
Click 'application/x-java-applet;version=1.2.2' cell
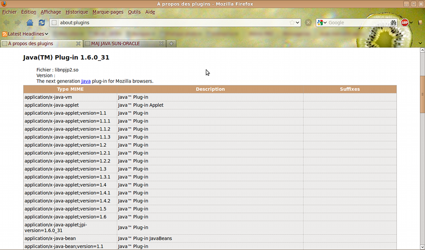(x=70, y=161)
